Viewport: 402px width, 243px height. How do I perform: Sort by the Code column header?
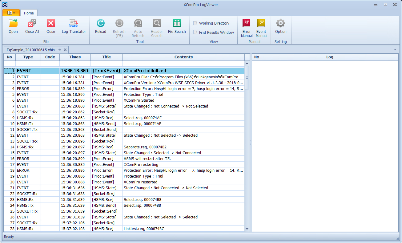(x=50, y=57)
